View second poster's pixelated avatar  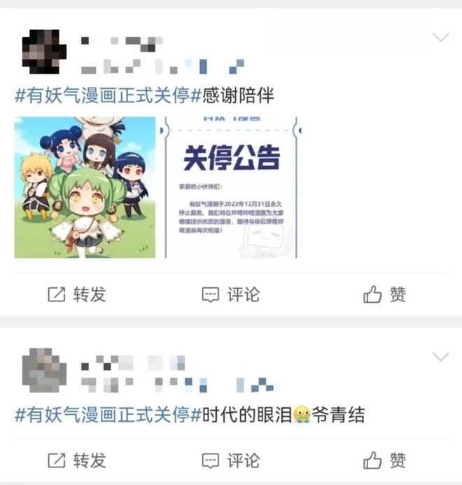click(x=44, y=371)
